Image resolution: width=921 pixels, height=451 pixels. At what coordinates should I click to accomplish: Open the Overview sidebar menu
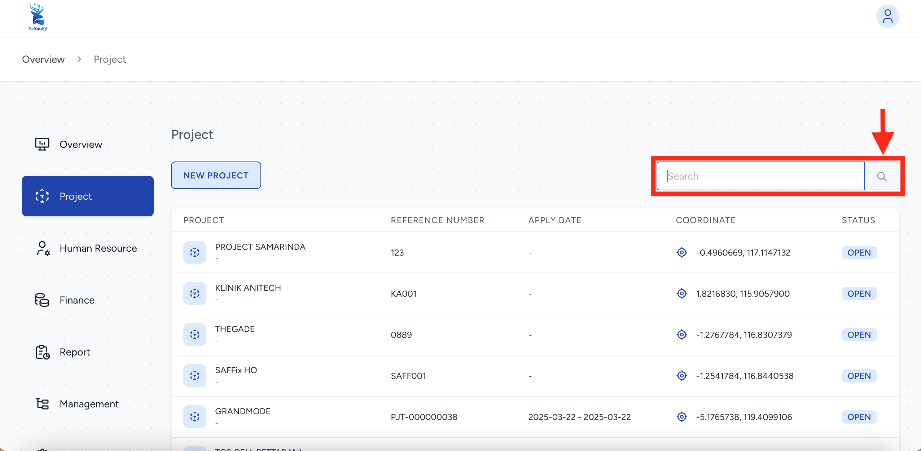[x=80, y=144]
